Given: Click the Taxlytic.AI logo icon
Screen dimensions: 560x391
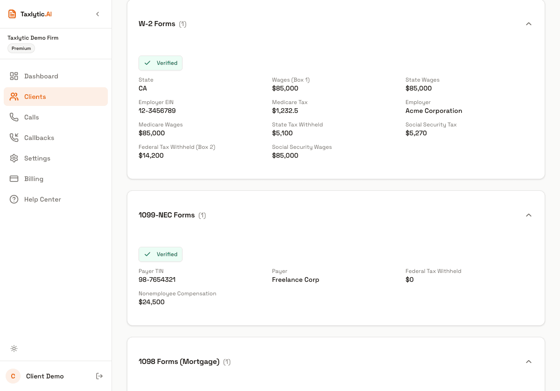Looking at the screenshot, I should (x=12, y=14).
